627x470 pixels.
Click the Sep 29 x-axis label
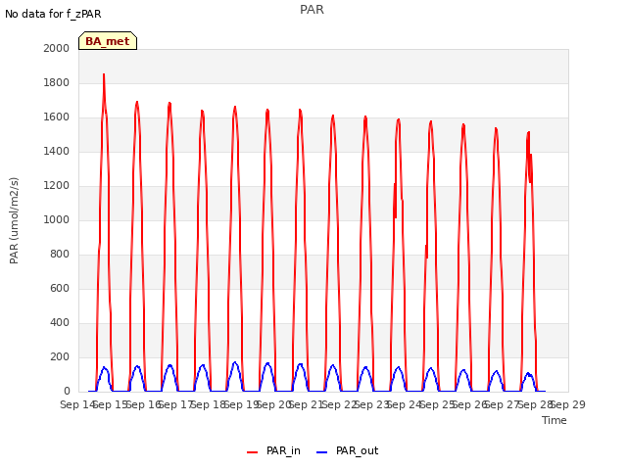coord(568,404)
